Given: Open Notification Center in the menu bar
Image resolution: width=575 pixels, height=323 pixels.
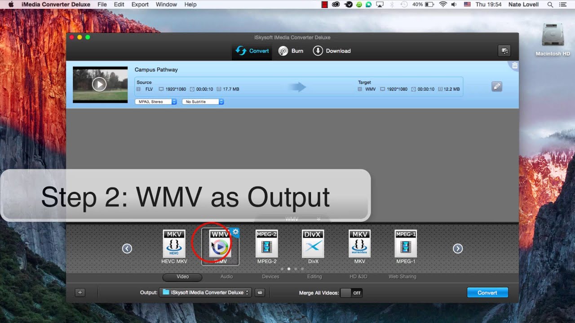Looking at the screenshot, I should point(563,4).
